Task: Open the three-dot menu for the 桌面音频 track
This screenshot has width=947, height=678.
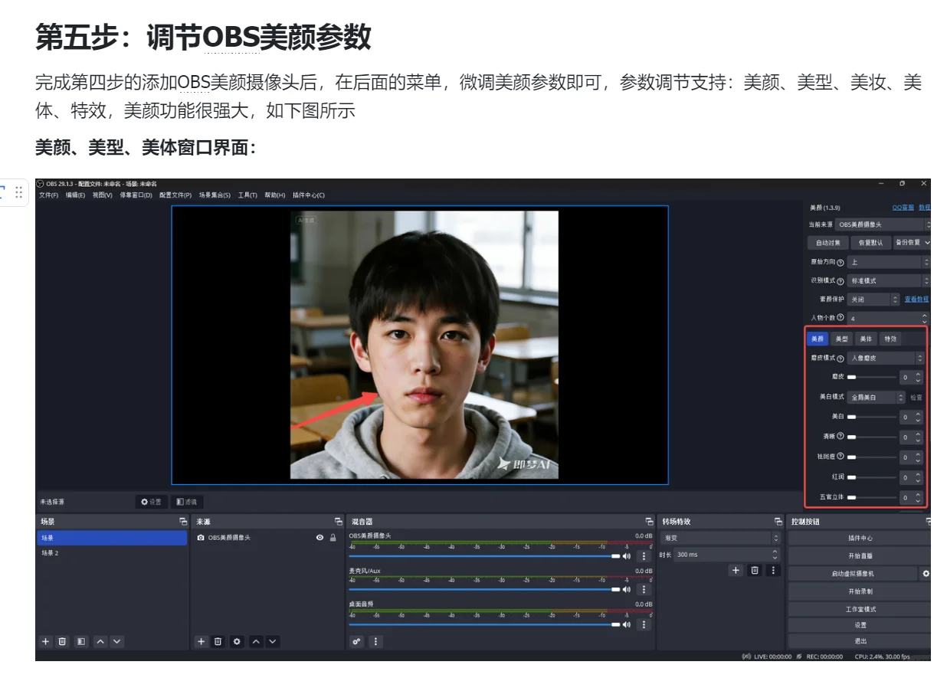Action: [x=644, y=624]
